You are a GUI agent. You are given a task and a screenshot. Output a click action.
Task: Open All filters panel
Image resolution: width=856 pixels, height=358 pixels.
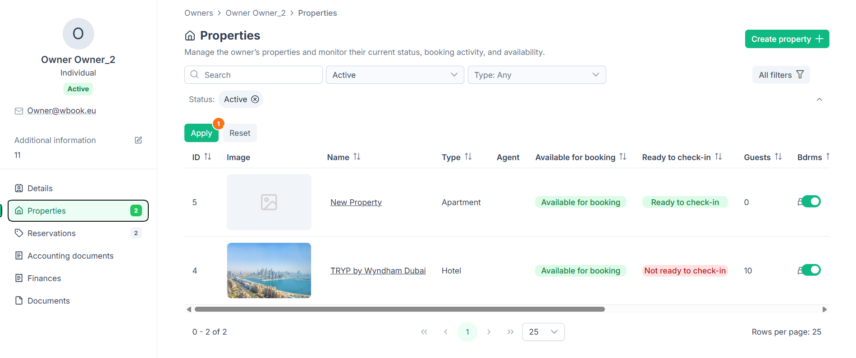(x=781, y=75)
